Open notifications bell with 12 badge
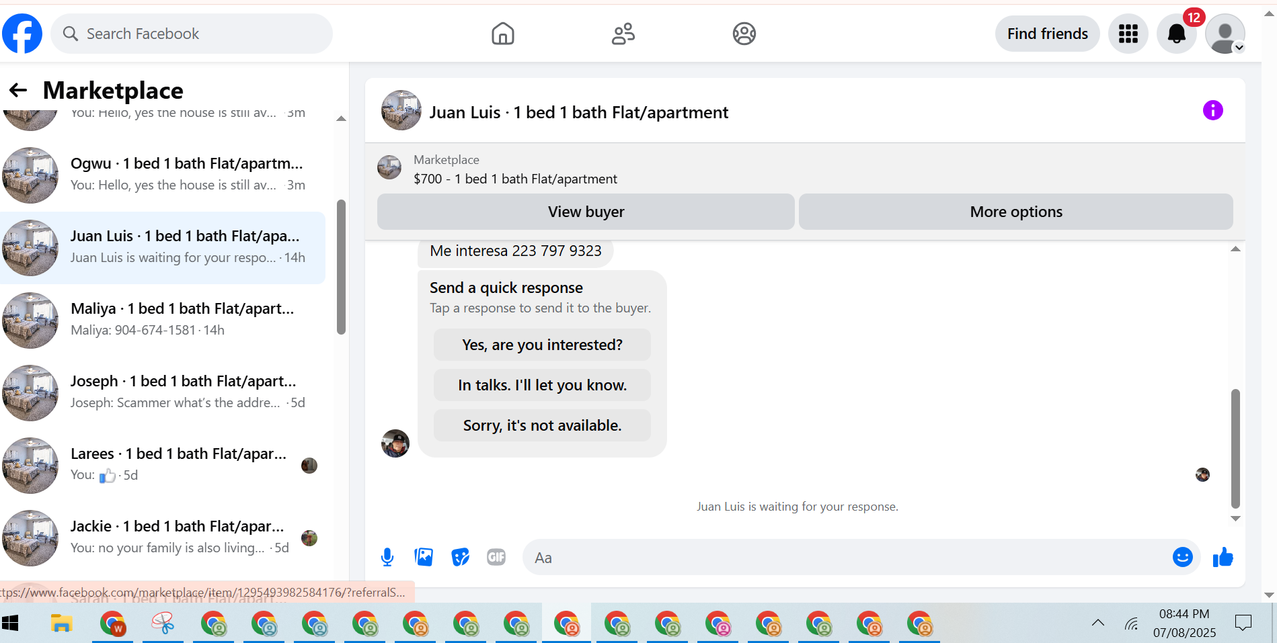The image size is (1277, 643). point(1177,34)
